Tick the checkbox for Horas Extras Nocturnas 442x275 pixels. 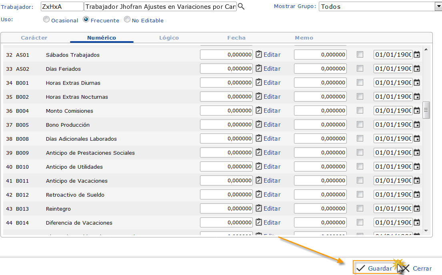click(360, 96)
